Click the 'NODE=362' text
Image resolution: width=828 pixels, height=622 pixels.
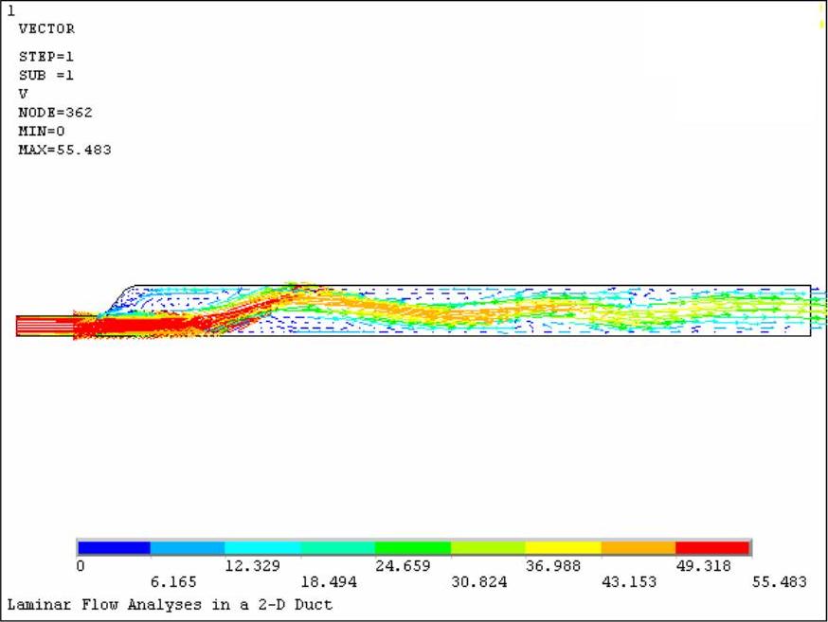(55, 113)
